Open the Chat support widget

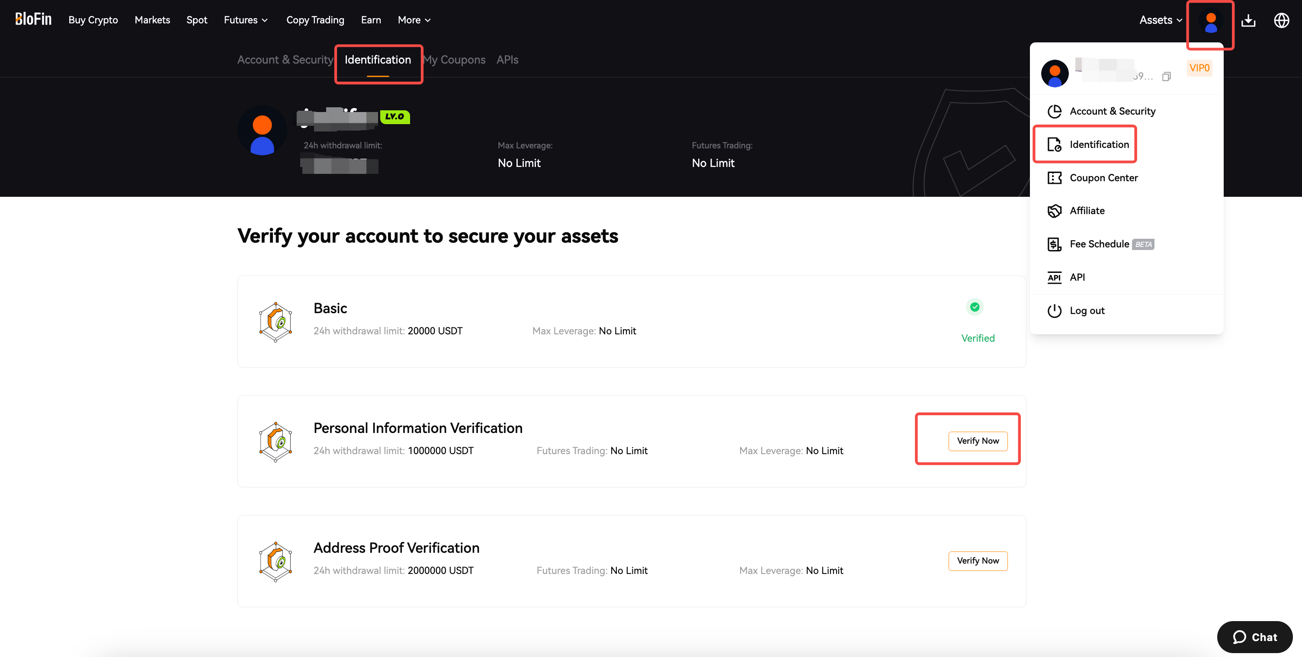[x=1254, y=637]
